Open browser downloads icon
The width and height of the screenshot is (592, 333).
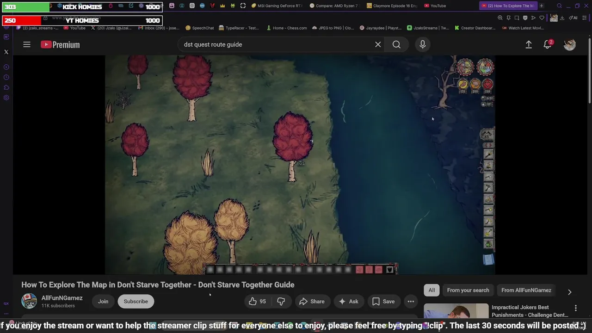(x=562, y=18)
